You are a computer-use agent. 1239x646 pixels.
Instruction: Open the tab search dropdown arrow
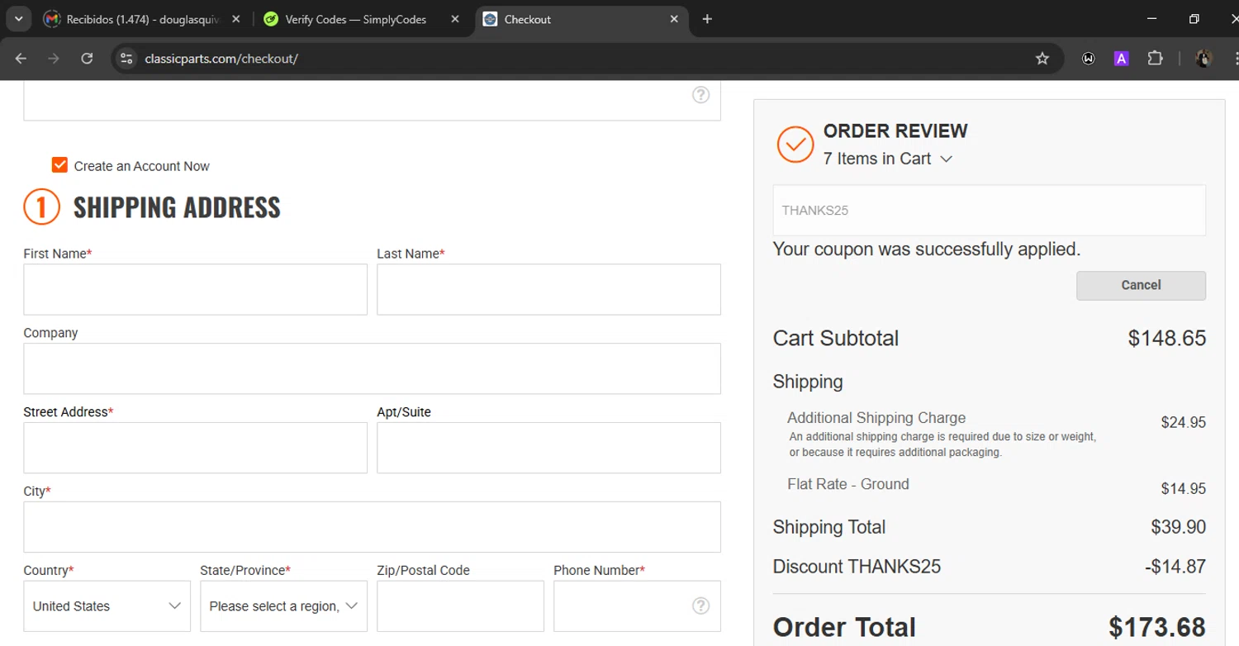18,19
